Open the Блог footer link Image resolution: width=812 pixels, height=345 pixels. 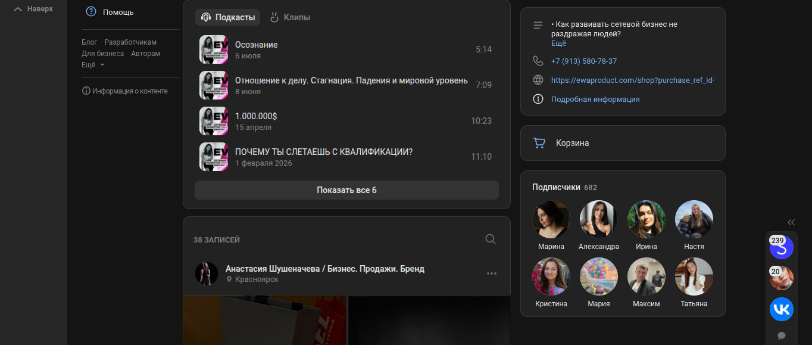(x=89, y=42)
